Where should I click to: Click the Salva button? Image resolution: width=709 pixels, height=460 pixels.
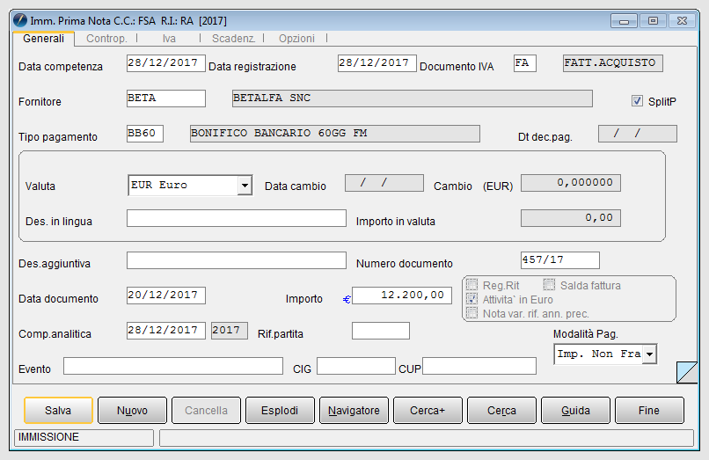(x=58, y=410)
